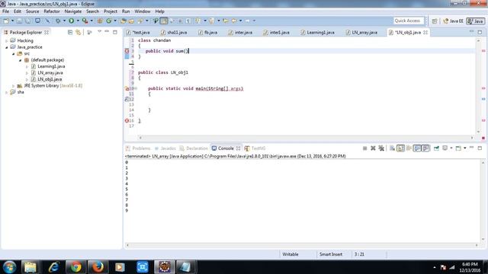Toggle Show Console on Standard Error change

click(x=425, y=148)
